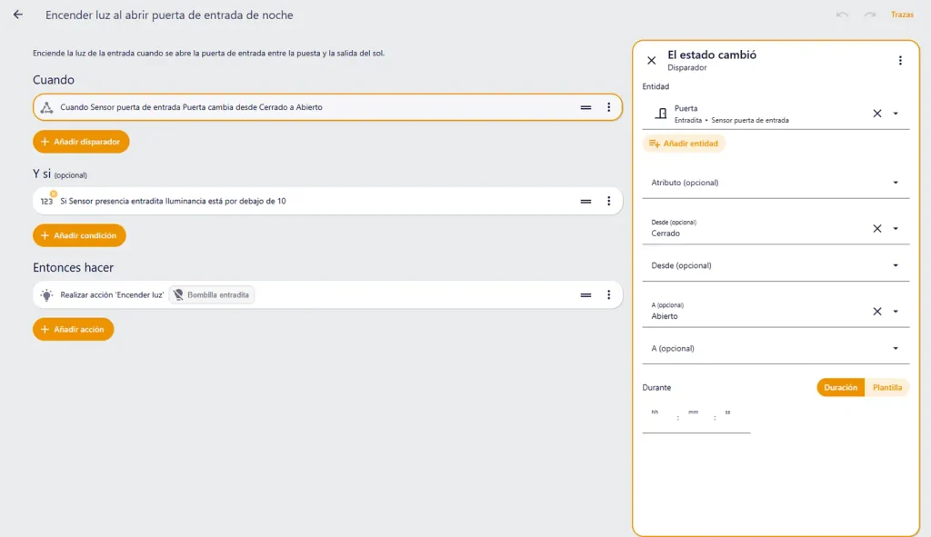Switch to the Plantilla toggle option
Image resolution: width=931 pixels, height=537 pixels.
(x=887, y=387)
